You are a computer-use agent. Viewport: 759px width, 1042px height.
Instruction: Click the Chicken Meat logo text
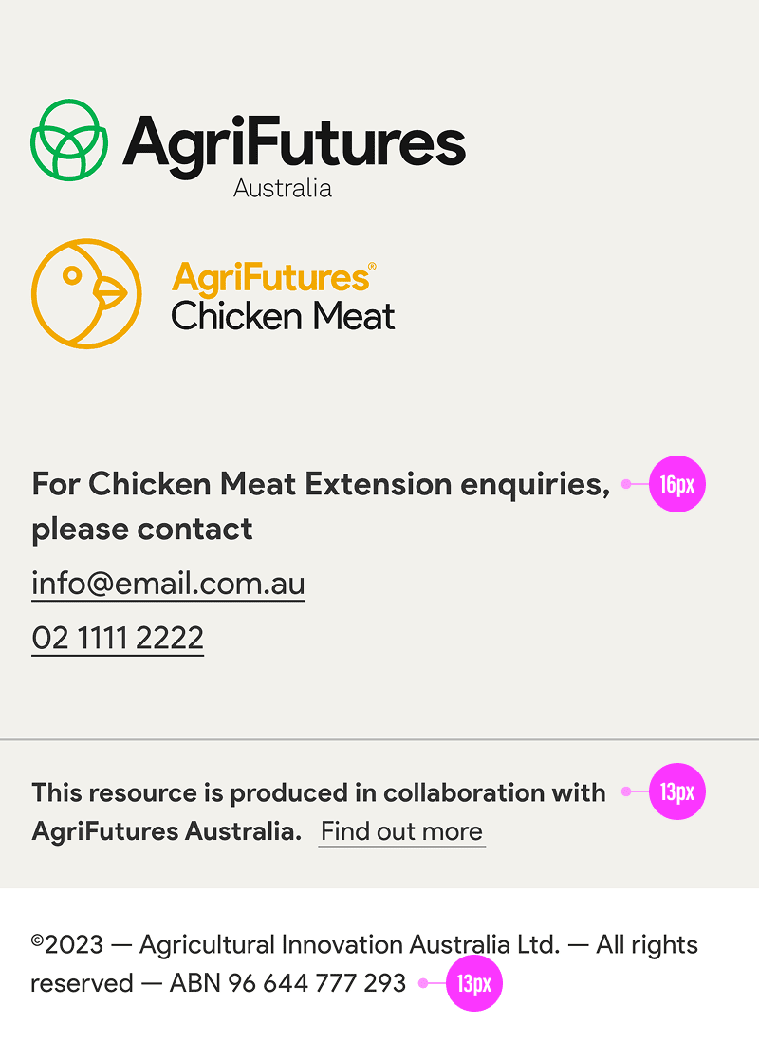tap(283, 316)
